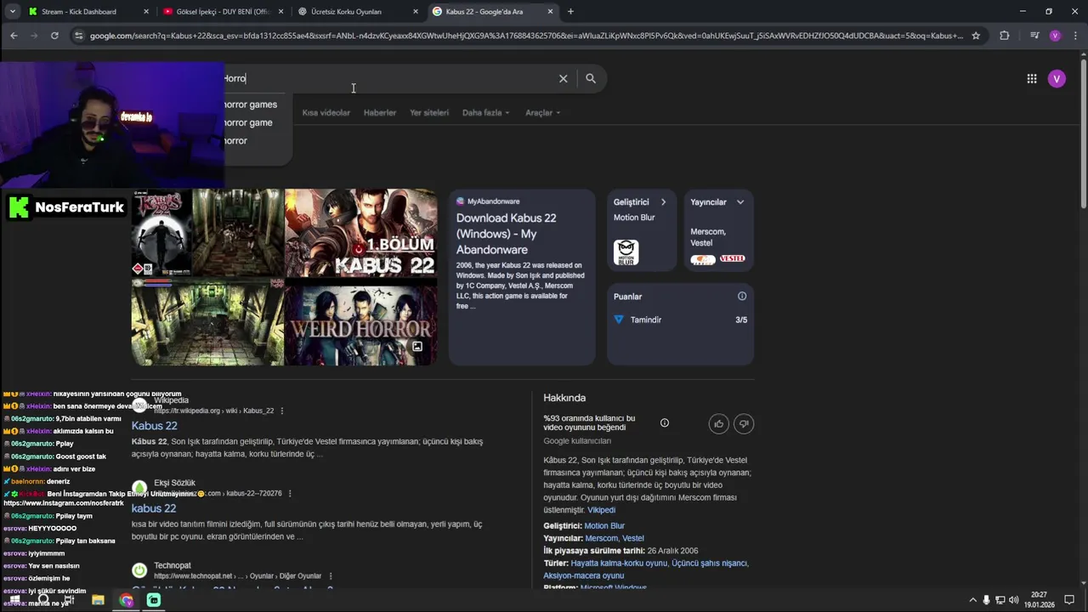The height and width of the screenshot is (612, 1088).
Task: Switch to the Göksel İpekçi YouTube tab
Action: 223,12
